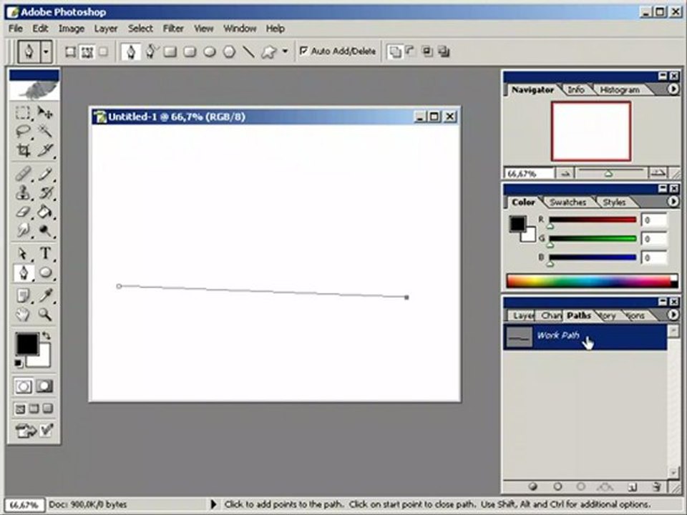The image size is (687, 515).
Task: Select the Work Path row
Action: (x=585, y=337)
